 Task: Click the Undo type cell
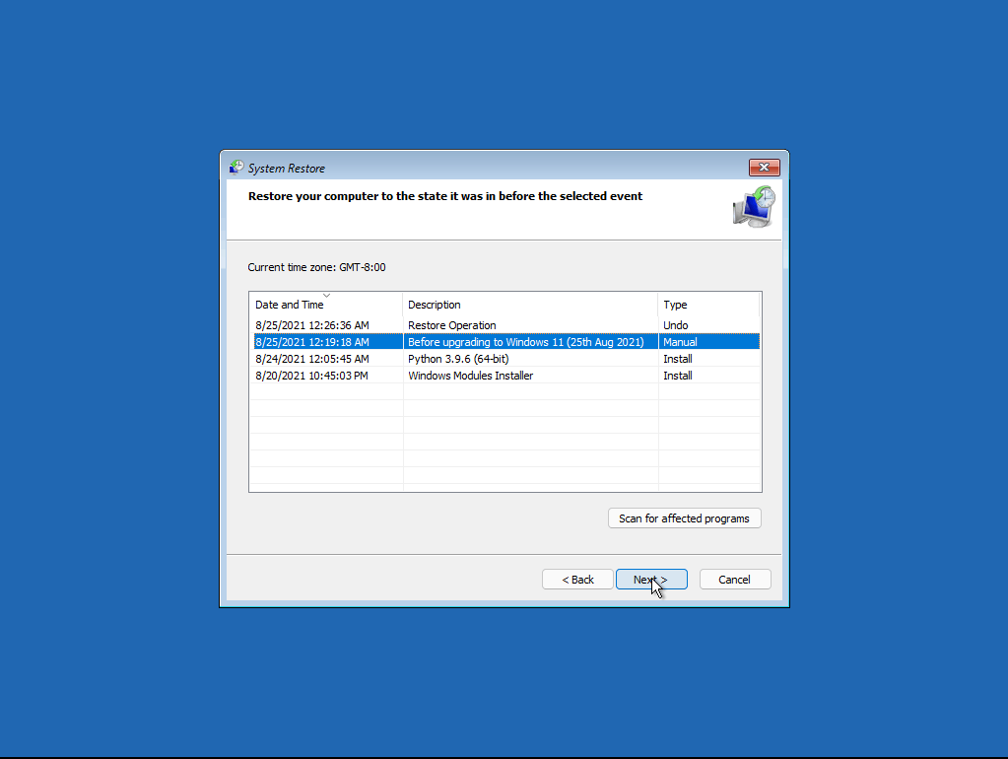[676, 325]
